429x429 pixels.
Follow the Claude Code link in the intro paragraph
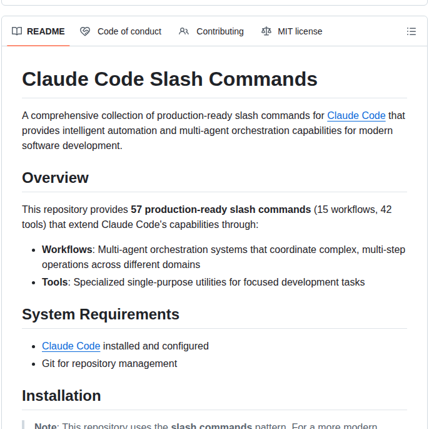click(x=356, y=115)
